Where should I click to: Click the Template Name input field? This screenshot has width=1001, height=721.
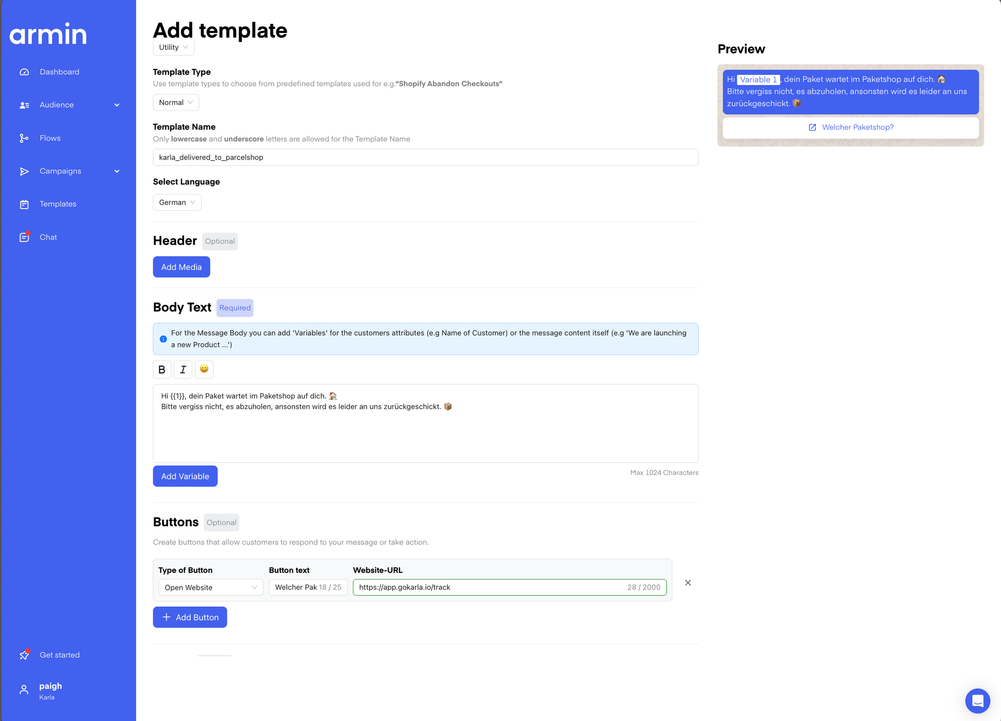[425, 157]
